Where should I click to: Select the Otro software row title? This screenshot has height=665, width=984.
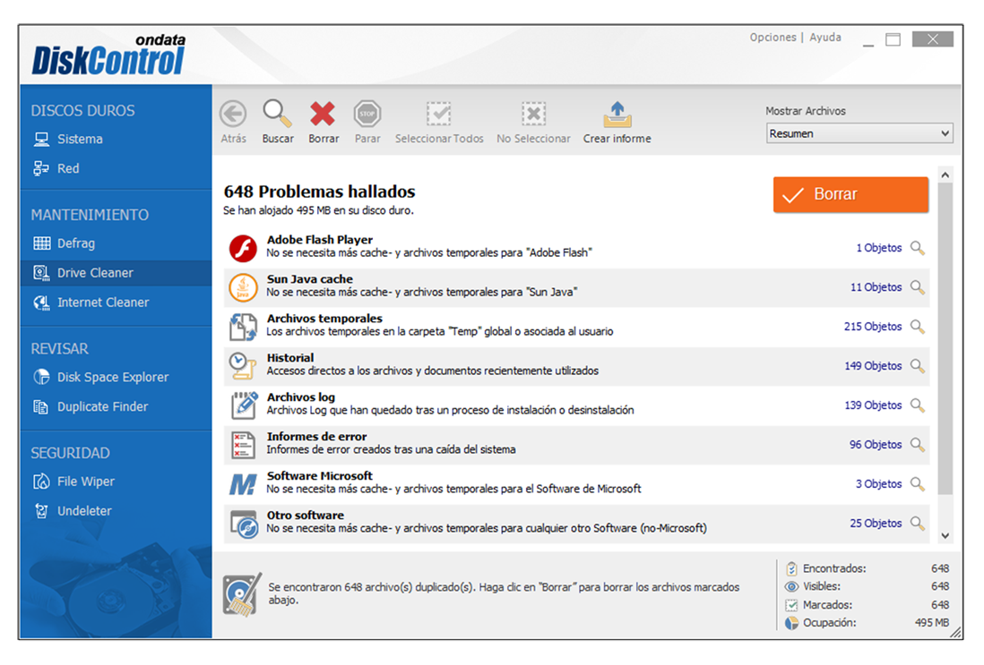click(x=305, y=516)
